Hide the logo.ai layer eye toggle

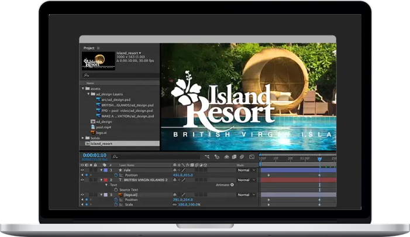[82, 195]
